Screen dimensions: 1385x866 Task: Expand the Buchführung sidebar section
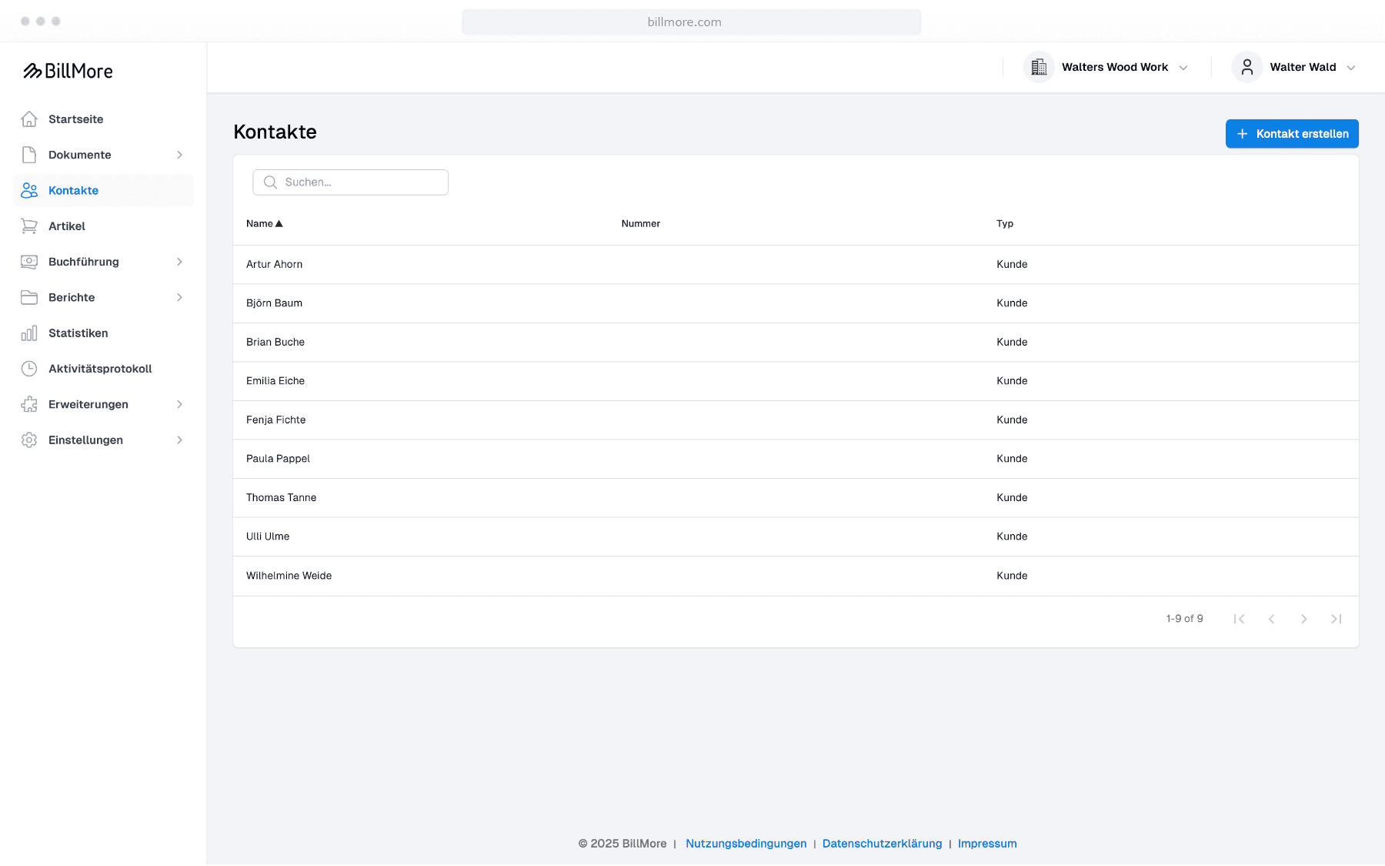[x=179, y=262]
